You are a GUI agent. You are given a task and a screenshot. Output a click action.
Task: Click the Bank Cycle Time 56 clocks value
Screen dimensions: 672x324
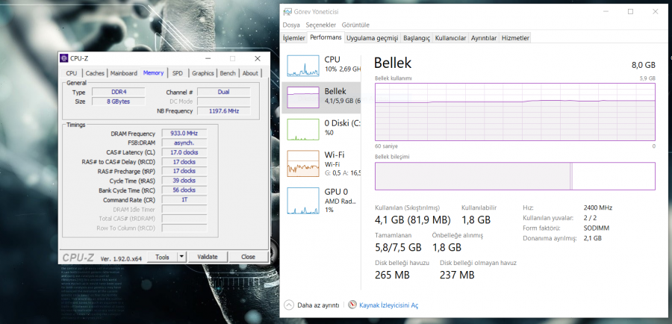point(184,190)
